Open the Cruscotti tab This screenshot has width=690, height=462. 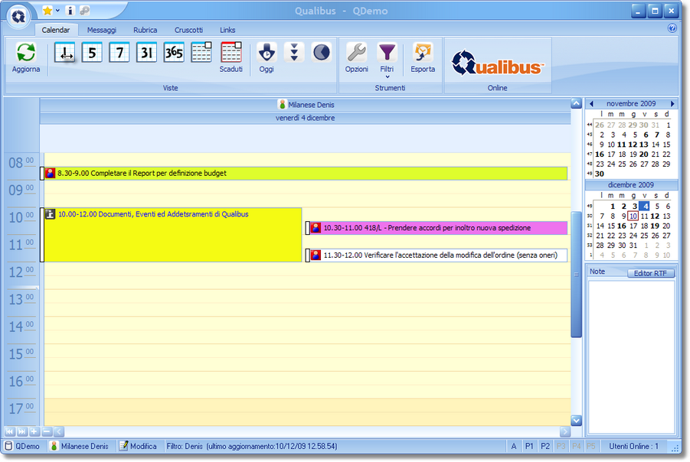coord(188,30)
